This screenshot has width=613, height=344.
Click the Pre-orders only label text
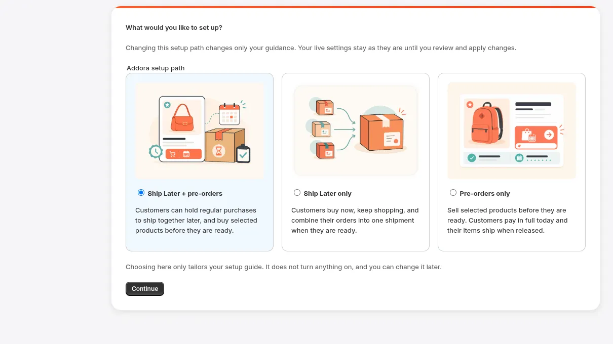485,194
